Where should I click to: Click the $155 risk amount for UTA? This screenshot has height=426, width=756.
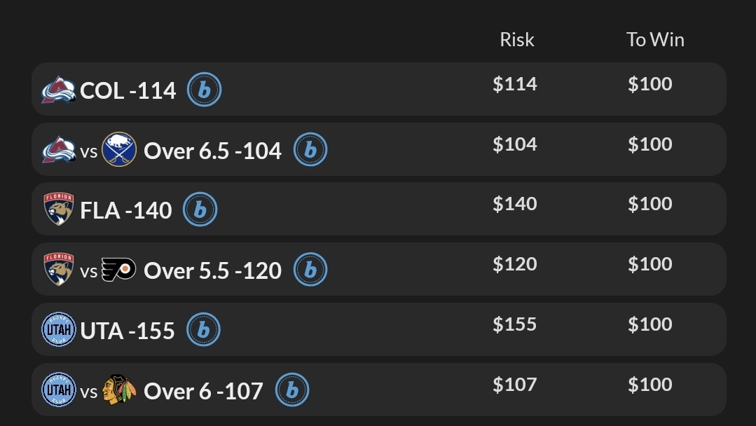(514, 324)
